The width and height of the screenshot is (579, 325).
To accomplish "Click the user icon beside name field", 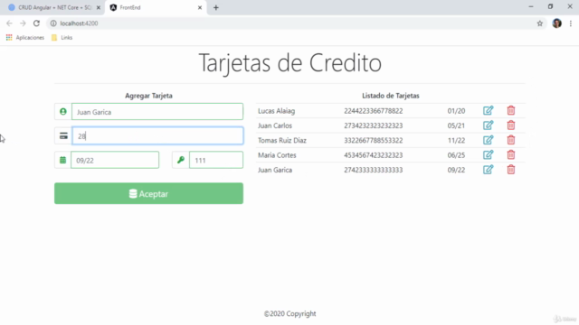I will (63, 112).
